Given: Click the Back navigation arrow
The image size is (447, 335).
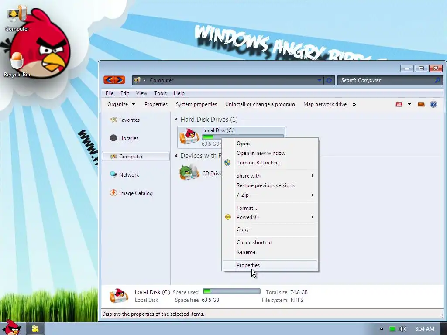Looking at the screenshot, I should (109, 80).
